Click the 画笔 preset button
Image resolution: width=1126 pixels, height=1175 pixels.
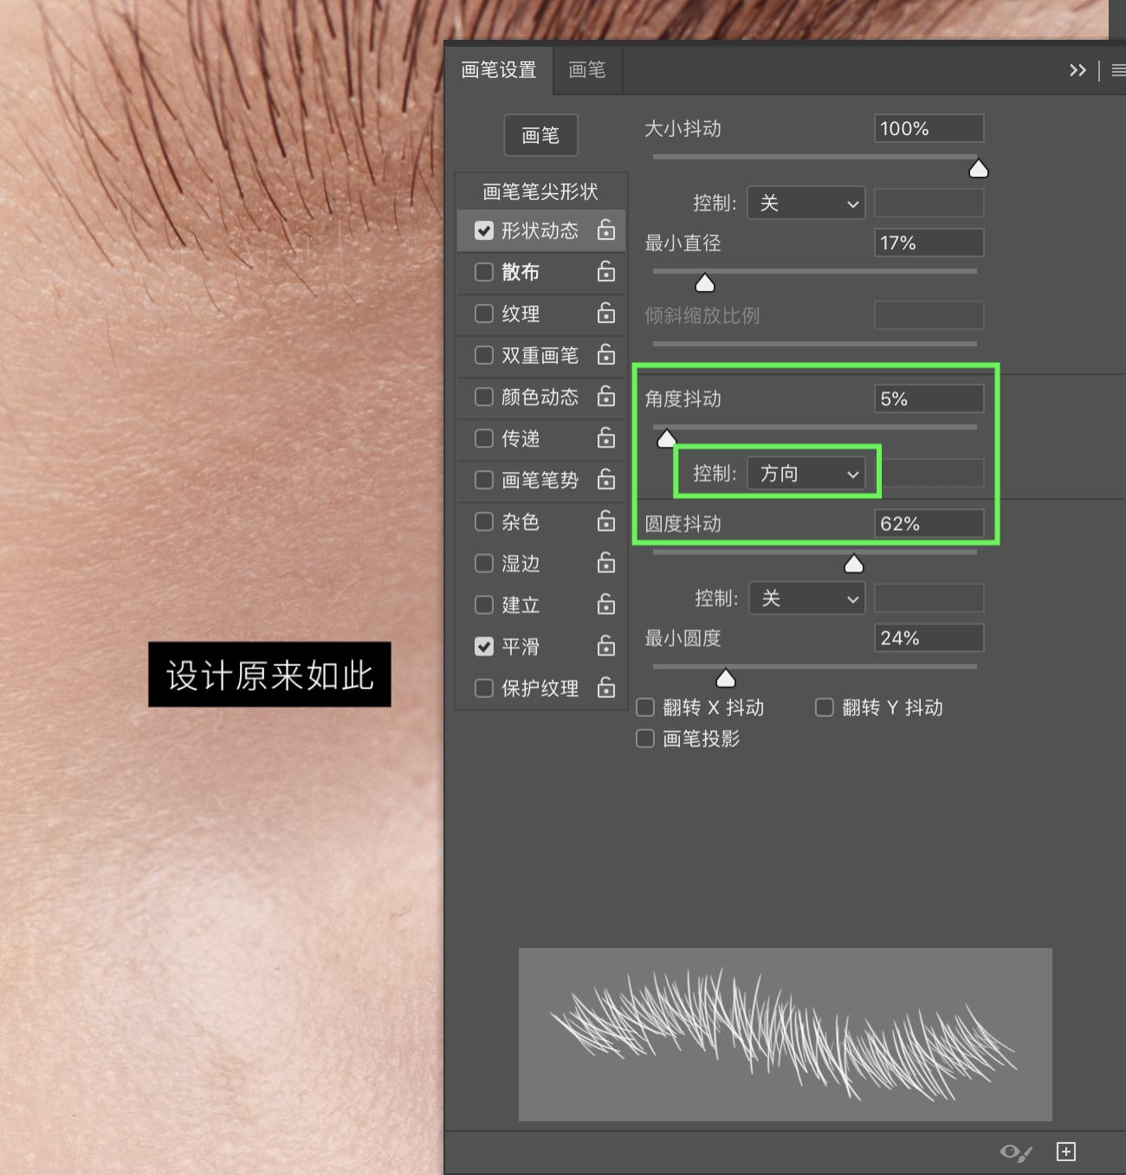540,135
